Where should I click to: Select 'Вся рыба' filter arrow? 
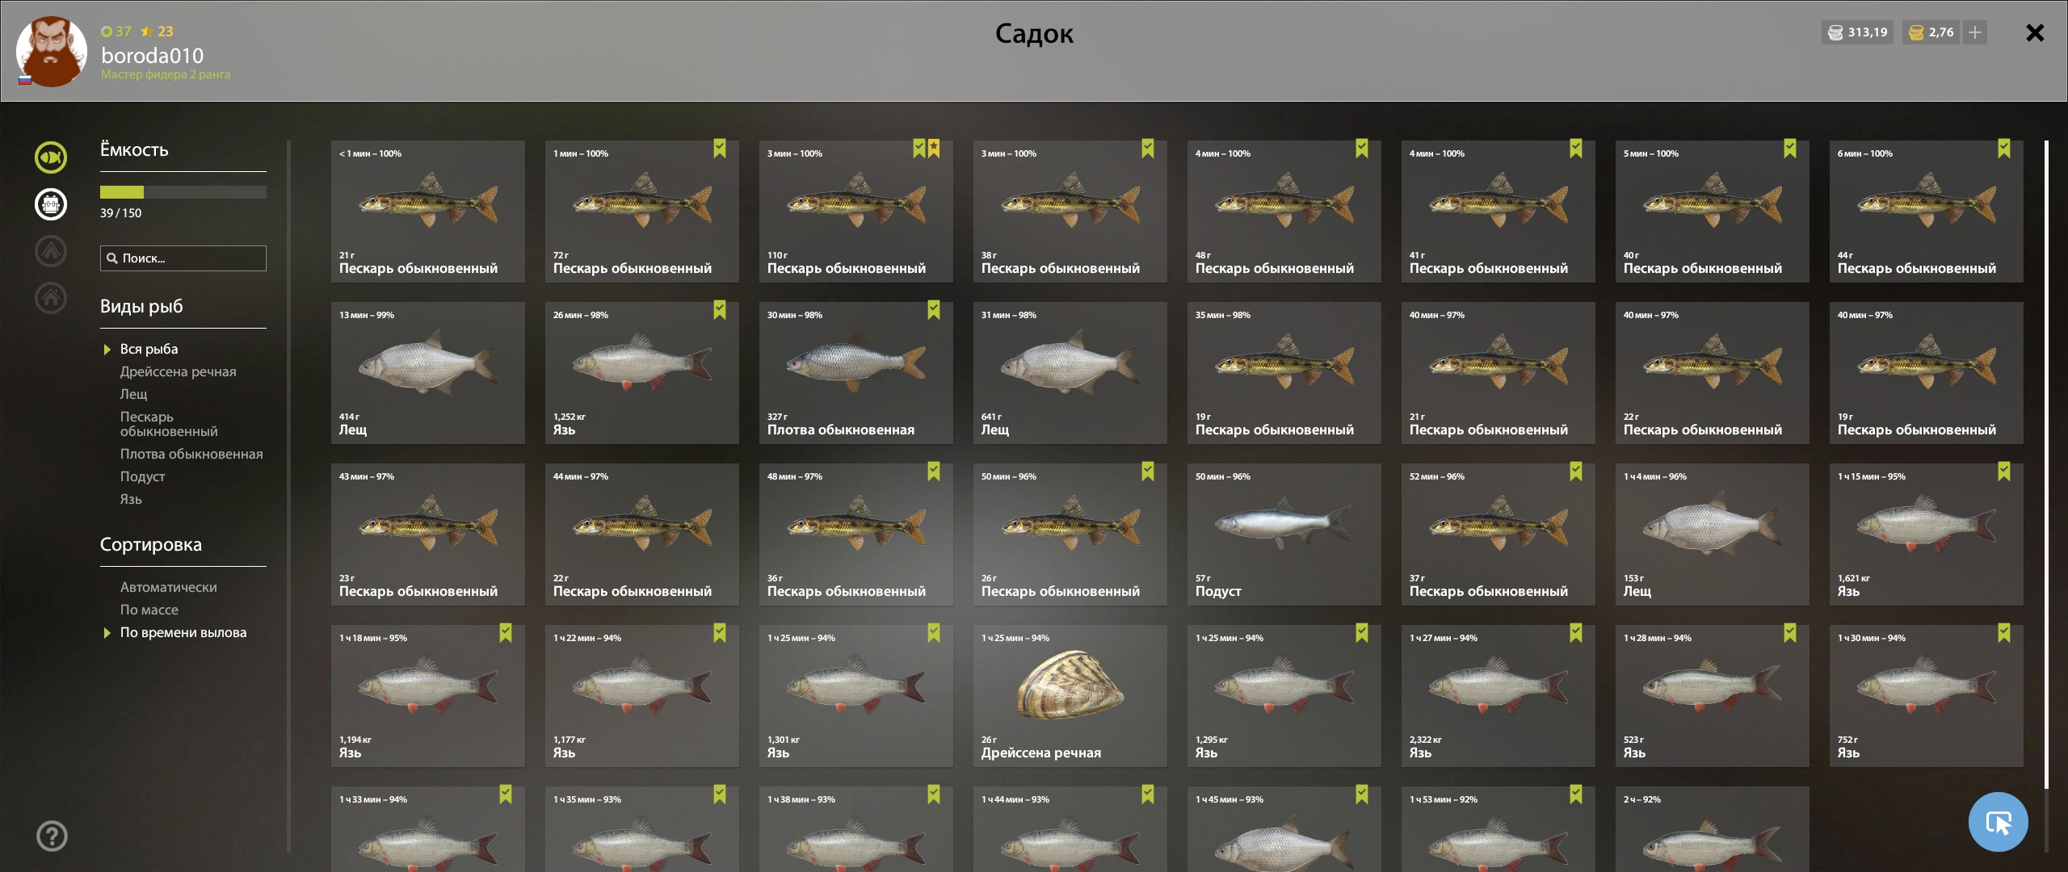coord(107,350)
